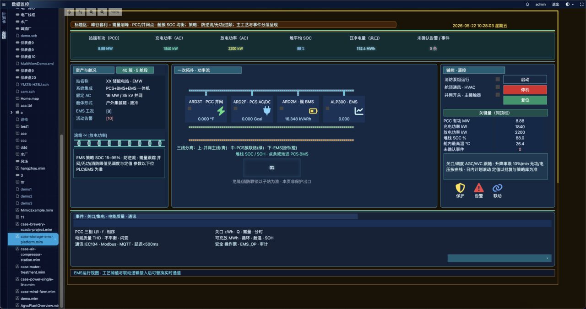Image resolution: width=586 pixels, height=309 pixels.
Task: Open YMZB-HZBJ.sch in the tree
Action: pos(35,84)
